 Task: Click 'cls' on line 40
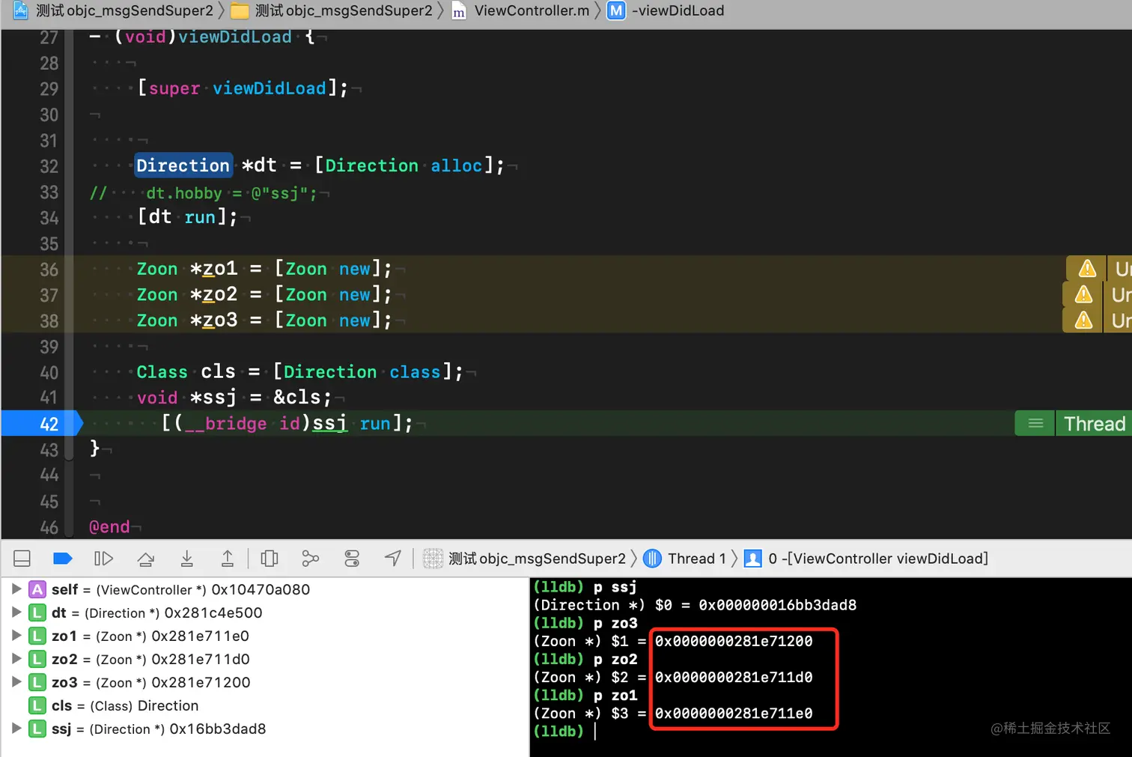(218, 371)
